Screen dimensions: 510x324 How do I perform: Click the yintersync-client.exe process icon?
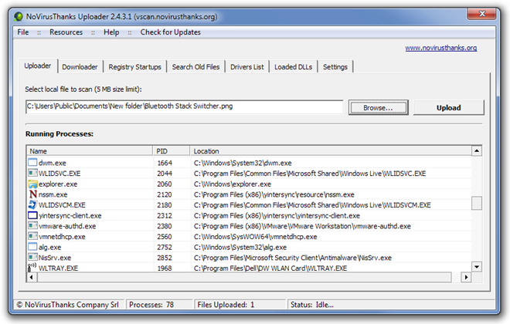(32, 215)
